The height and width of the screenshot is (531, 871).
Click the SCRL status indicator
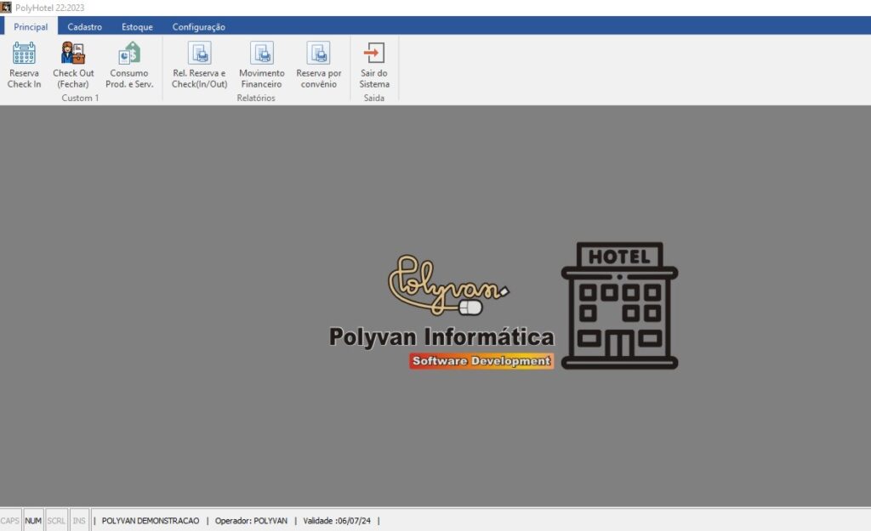[x=56, y=521]
